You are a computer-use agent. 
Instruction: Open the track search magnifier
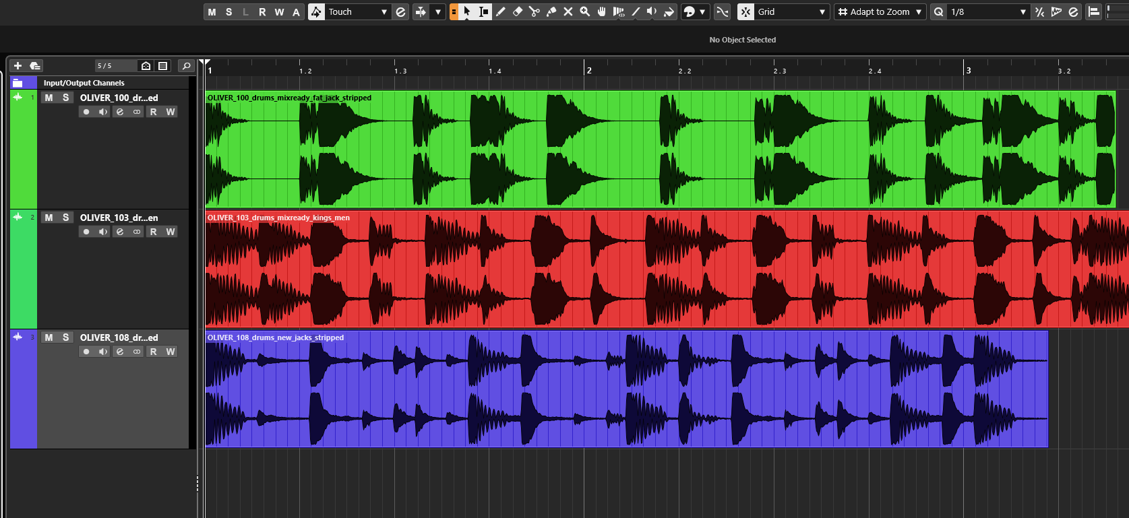pos(186,65)
